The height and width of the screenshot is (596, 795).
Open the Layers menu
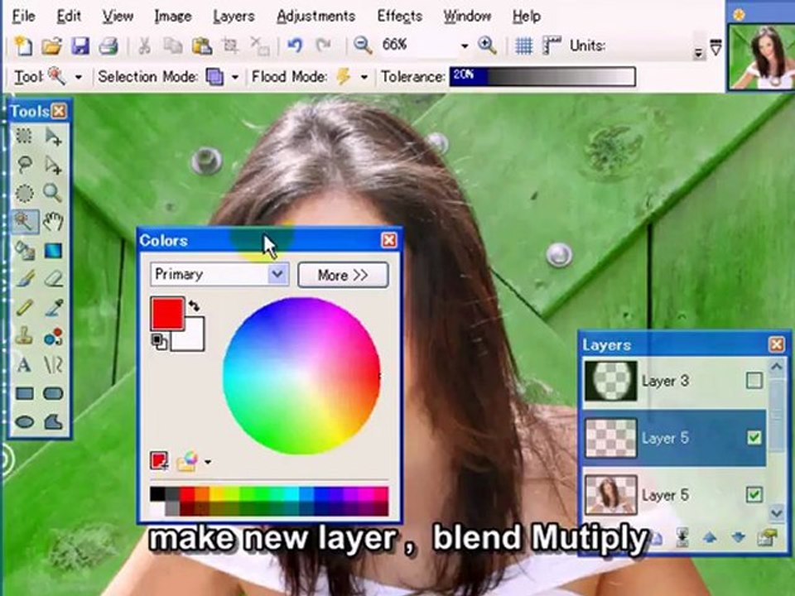pyautogui.click(x=234, y=17)
